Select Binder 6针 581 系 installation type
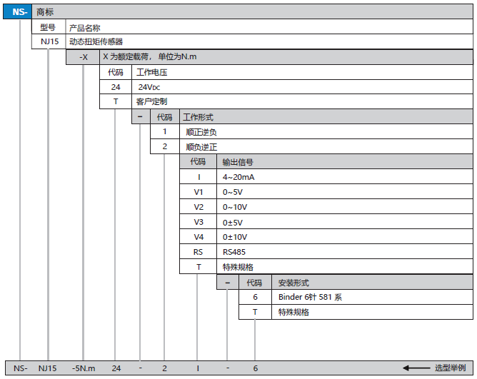This screenshot has height=379, width=477. click(x=310, y=297)
